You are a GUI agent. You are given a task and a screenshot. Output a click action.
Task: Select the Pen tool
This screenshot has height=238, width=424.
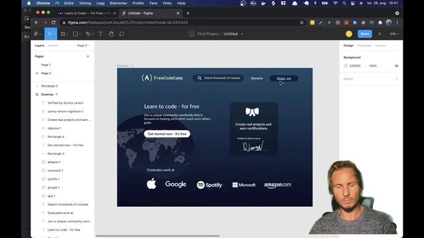88,34
